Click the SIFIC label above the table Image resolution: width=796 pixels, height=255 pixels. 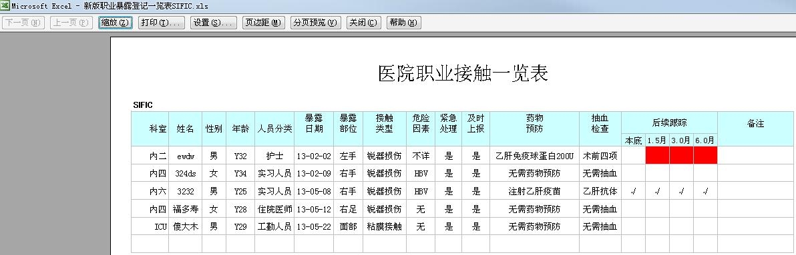click(x=143, y=105)
